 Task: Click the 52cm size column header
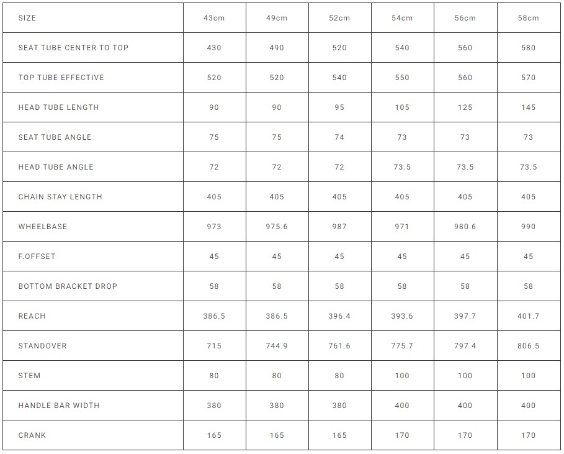pos(339,18)
